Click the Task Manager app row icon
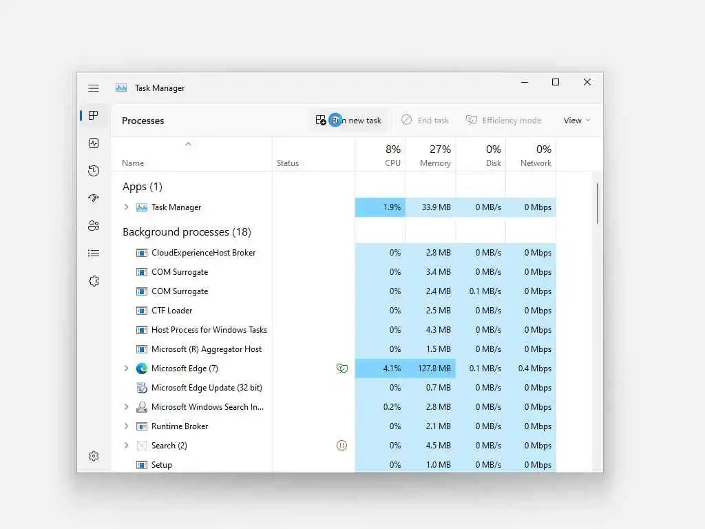The image size is (705, 529). [142, 207]
